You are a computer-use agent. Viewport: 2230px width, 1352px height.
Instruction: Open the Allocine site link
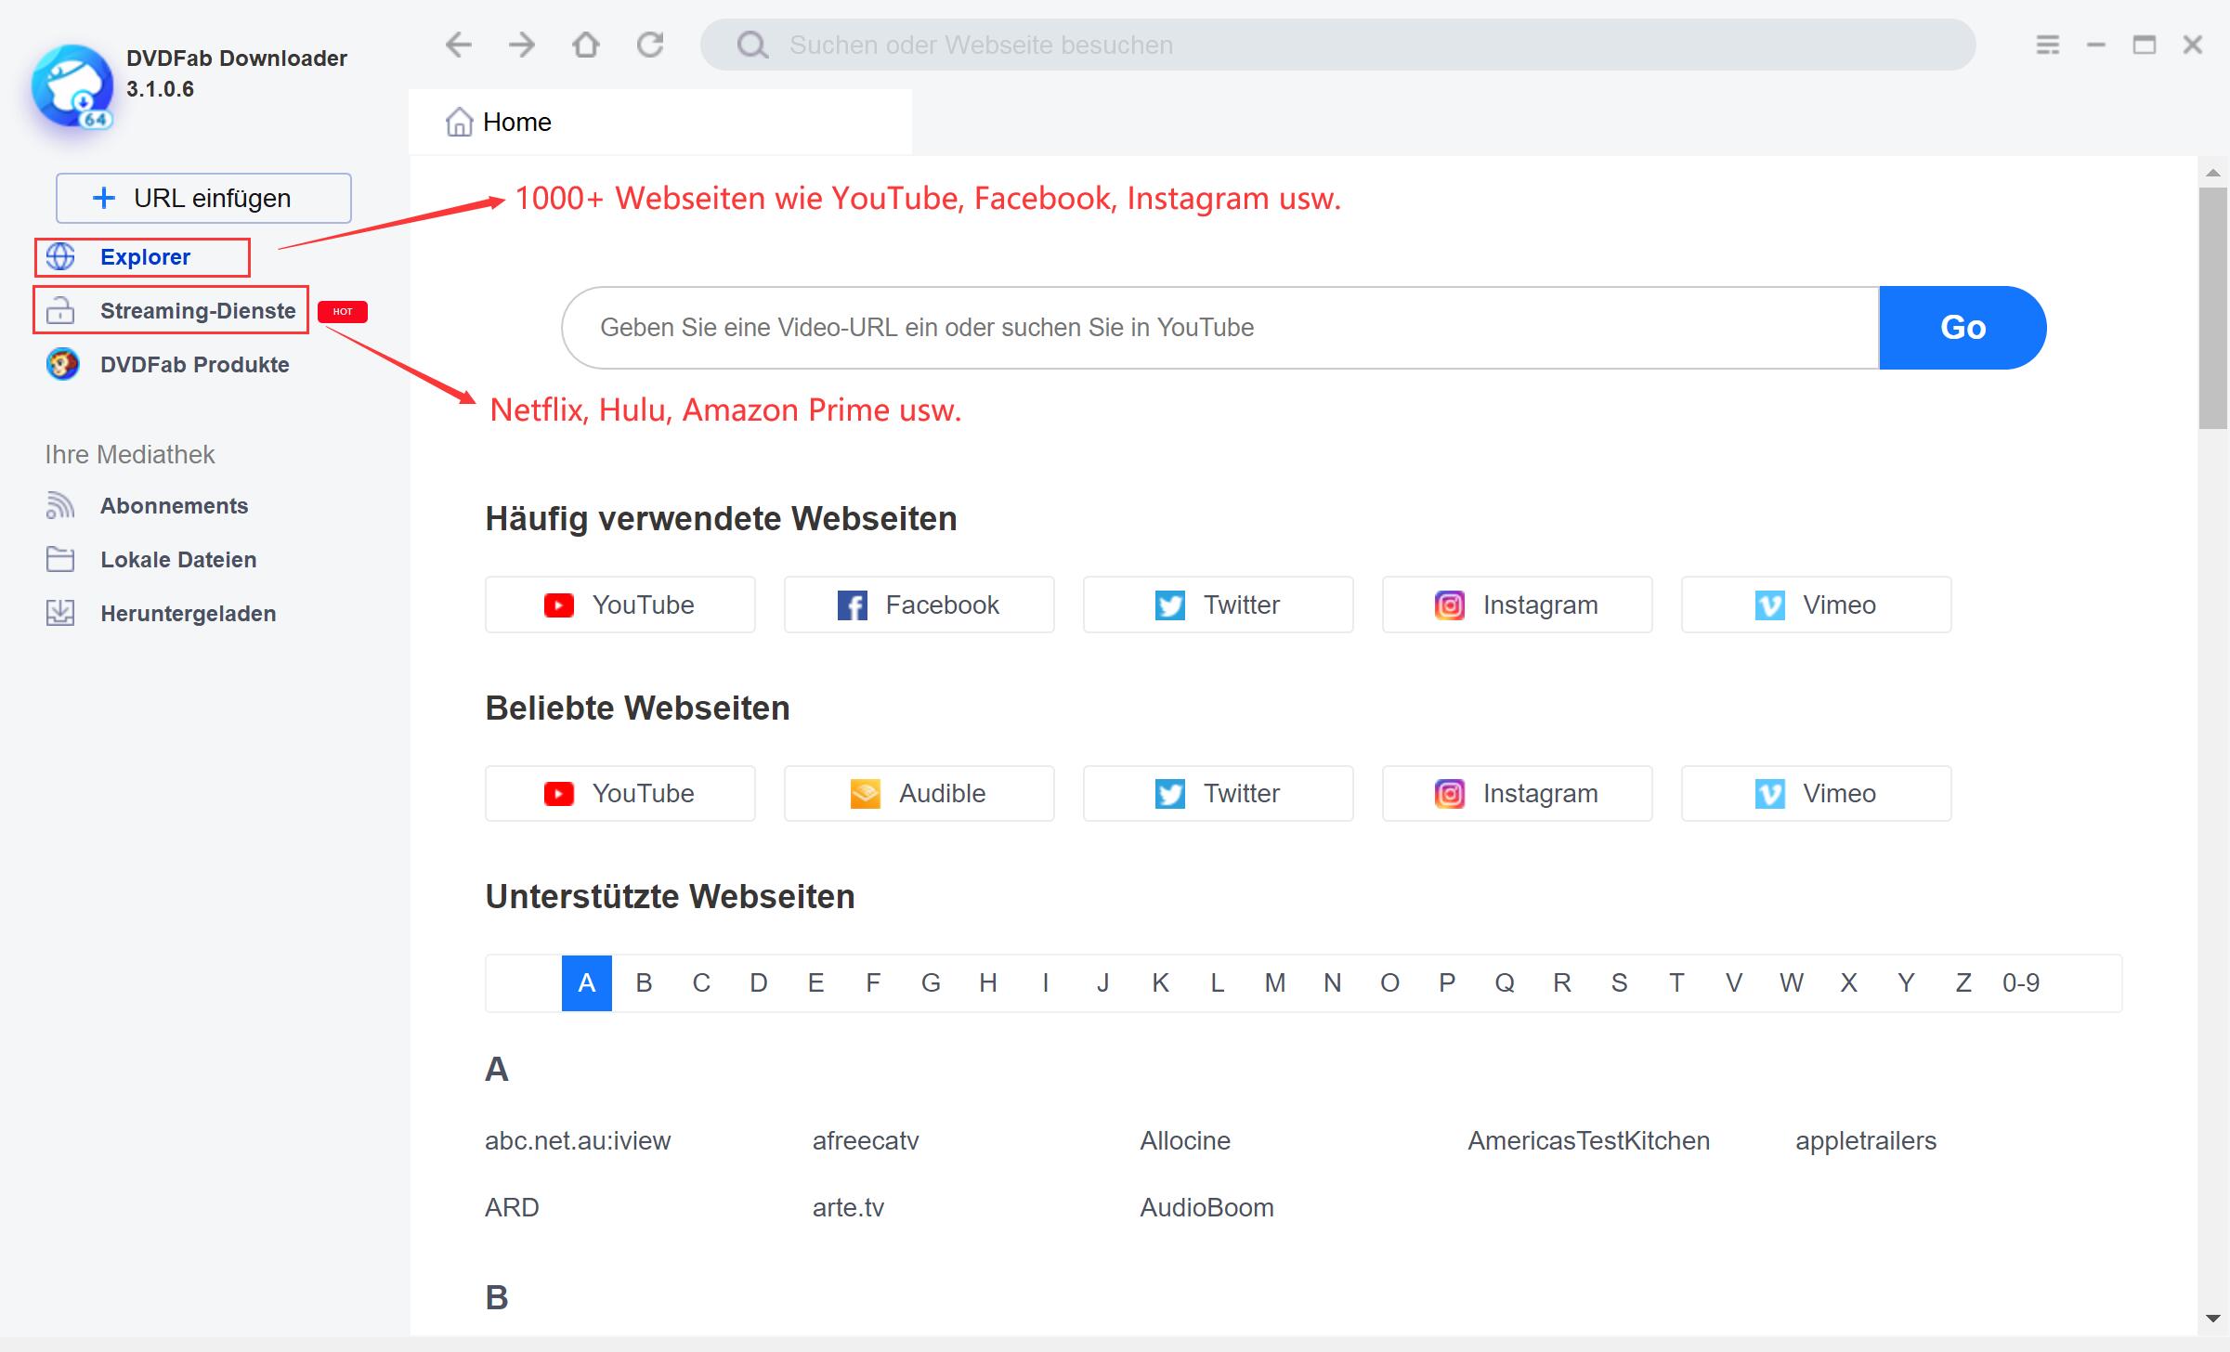(1185, 1140)
